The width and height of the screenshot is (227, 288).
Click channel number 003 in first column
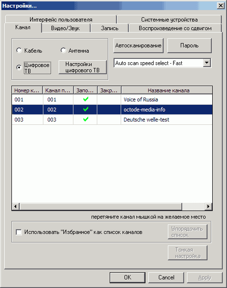(x=19, y=120)
